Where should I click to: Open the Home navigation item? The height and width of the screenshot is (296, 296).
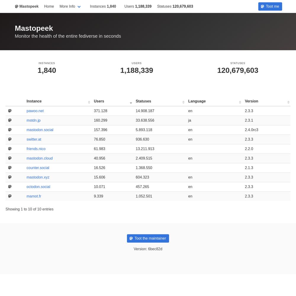click(49, 7)
